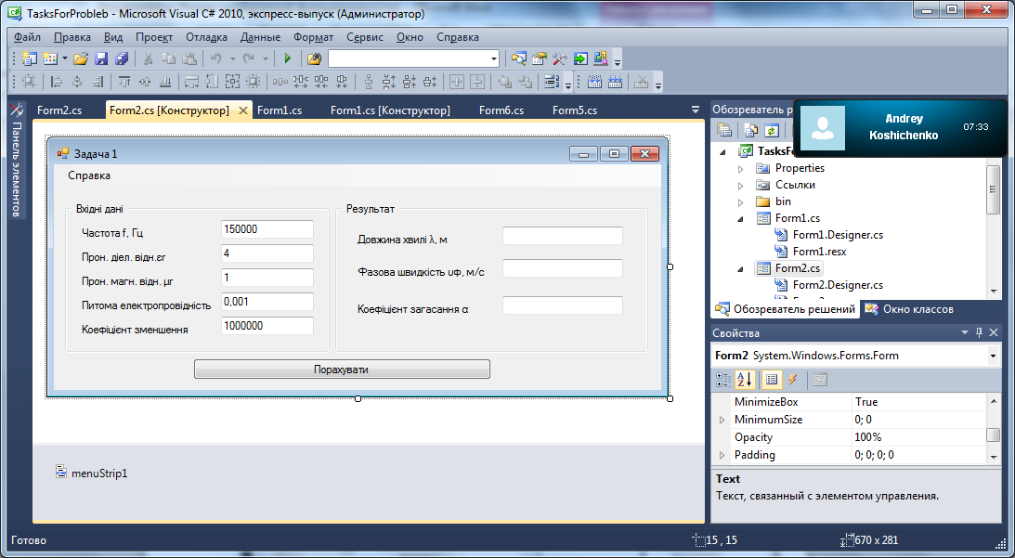
Task: Switch to the Form6.cs tab
Action: (x=501, y=110)
